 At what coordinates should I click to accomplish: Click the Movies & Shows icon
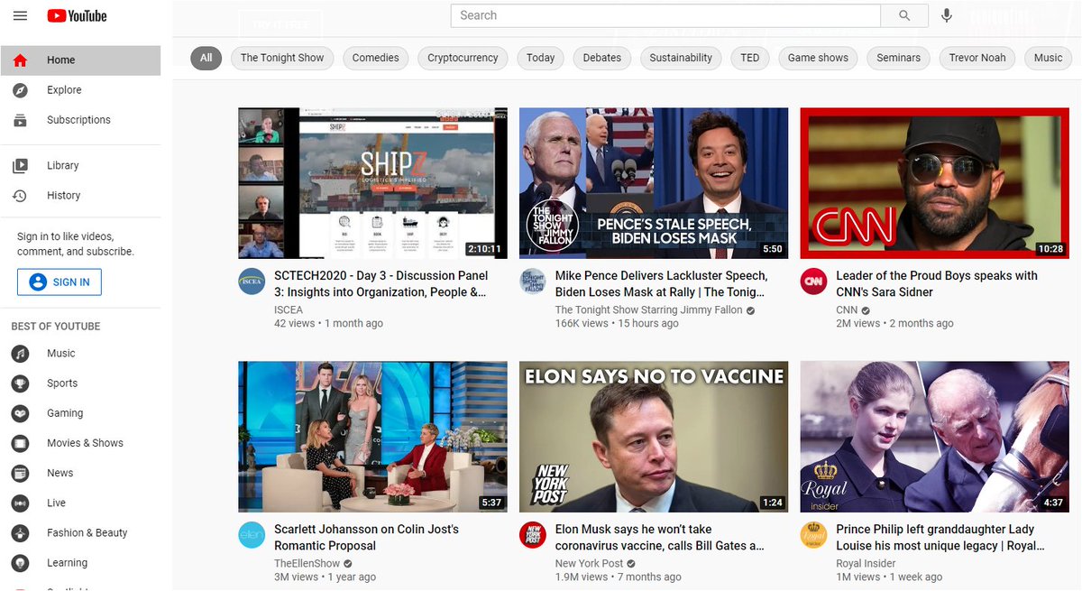pyautogui.click(x=20, y=443)
